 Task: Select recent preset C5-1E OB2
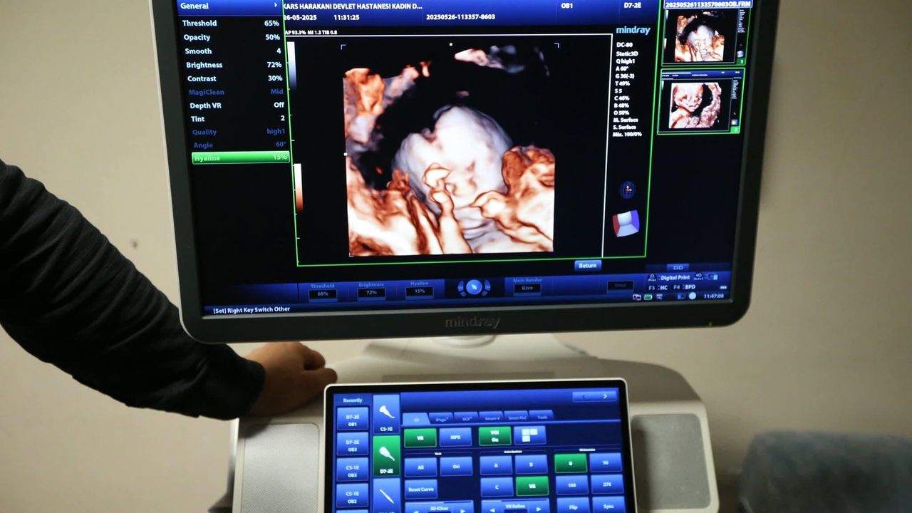pos(353,494)
